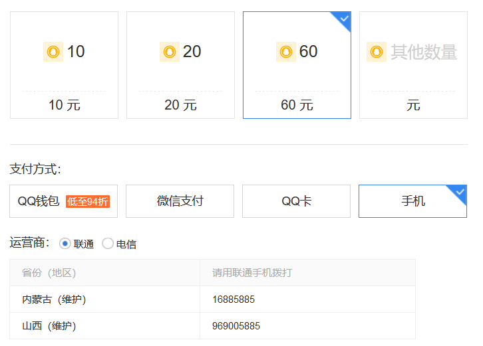483x346 pixels.
Task: Select the 电信 carrier radio button
Action: 108,244
